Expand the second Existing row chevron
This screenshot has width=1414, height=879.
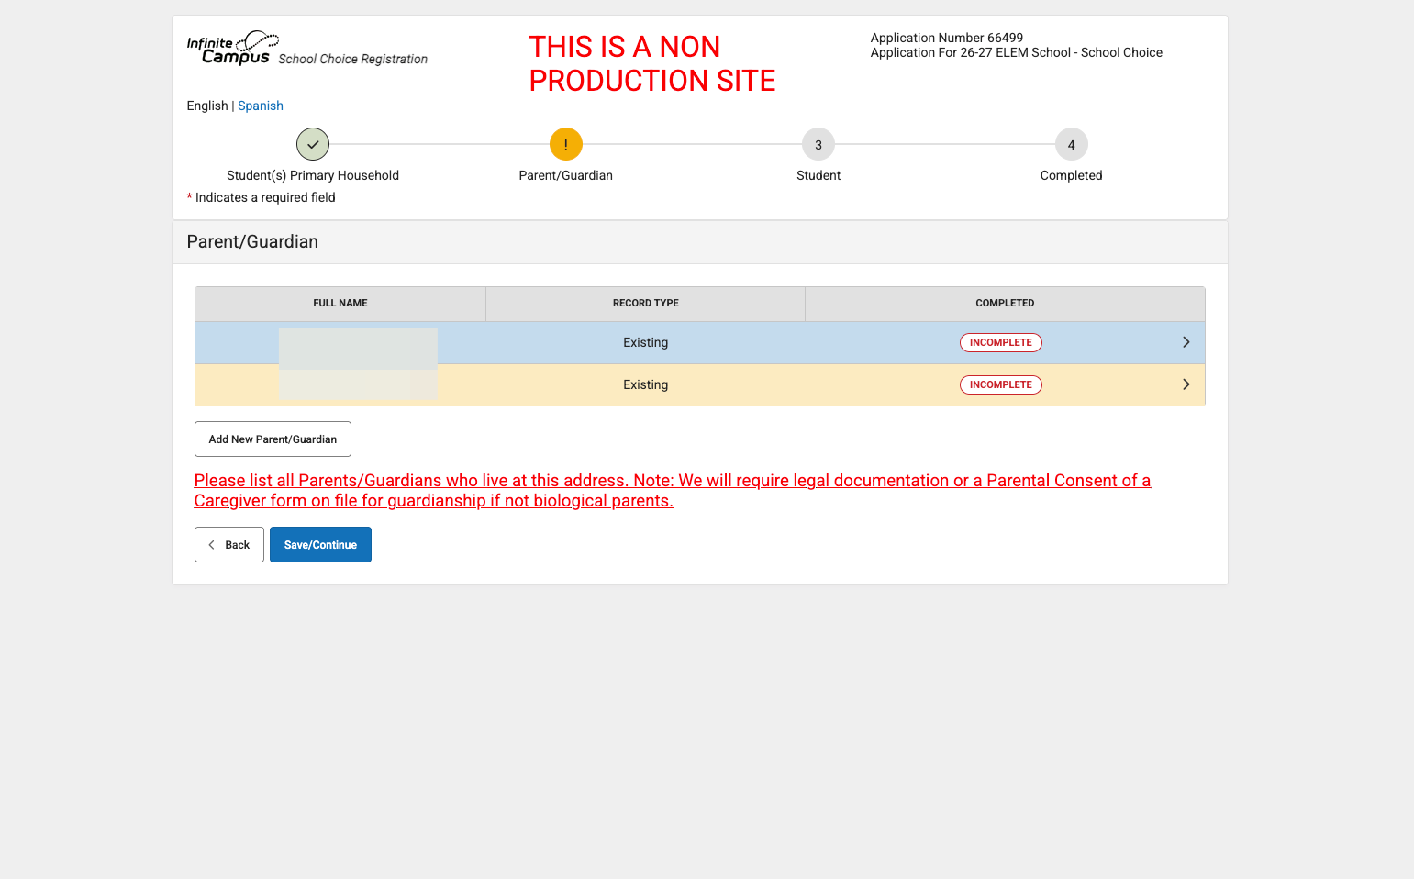[1186, 384]
